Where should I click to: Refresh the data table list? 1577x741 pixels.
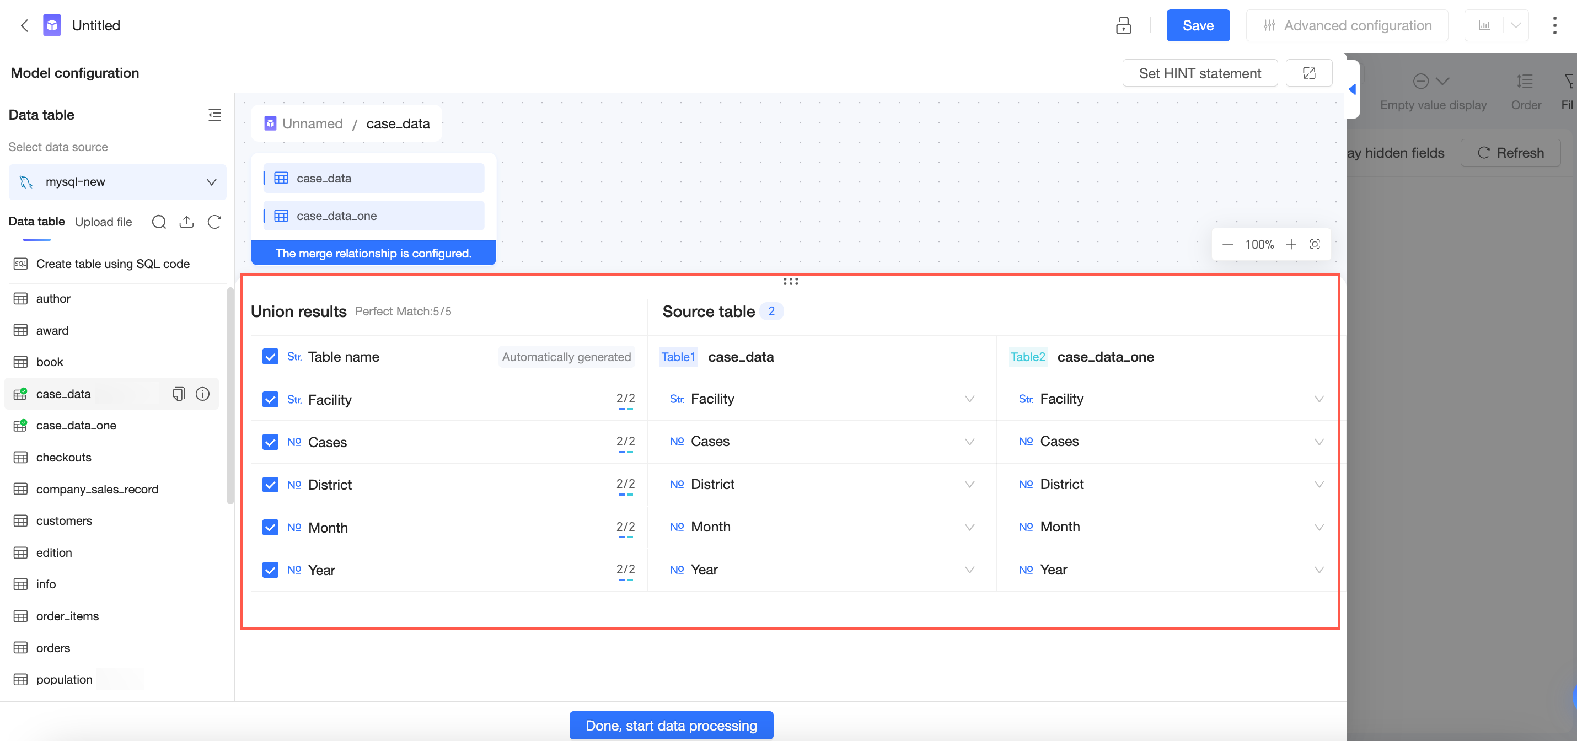pos(213,222)
